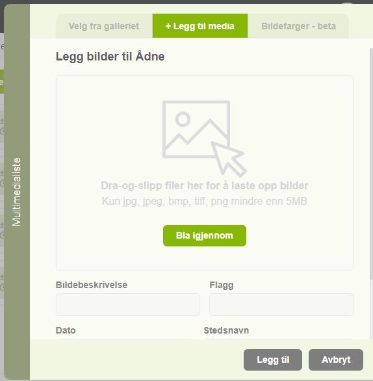Switch to Velg fra galleriet tab

tap(104, 26)
